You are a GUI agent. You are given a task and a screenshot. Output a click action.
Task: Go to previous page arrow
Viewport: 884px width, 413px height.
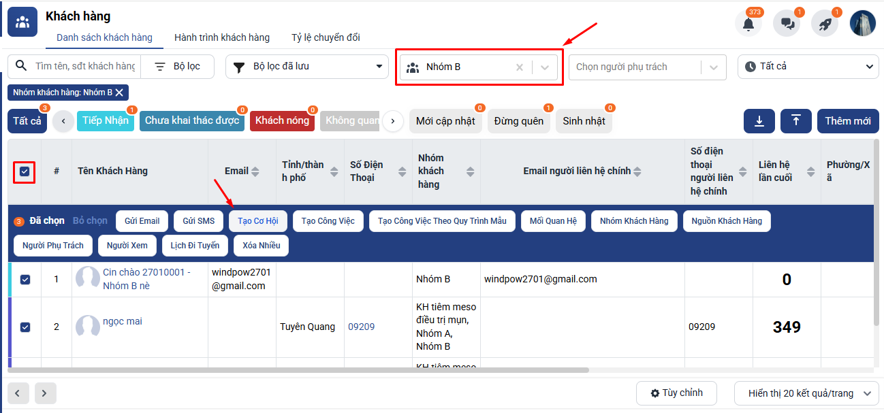coord(17,393)
